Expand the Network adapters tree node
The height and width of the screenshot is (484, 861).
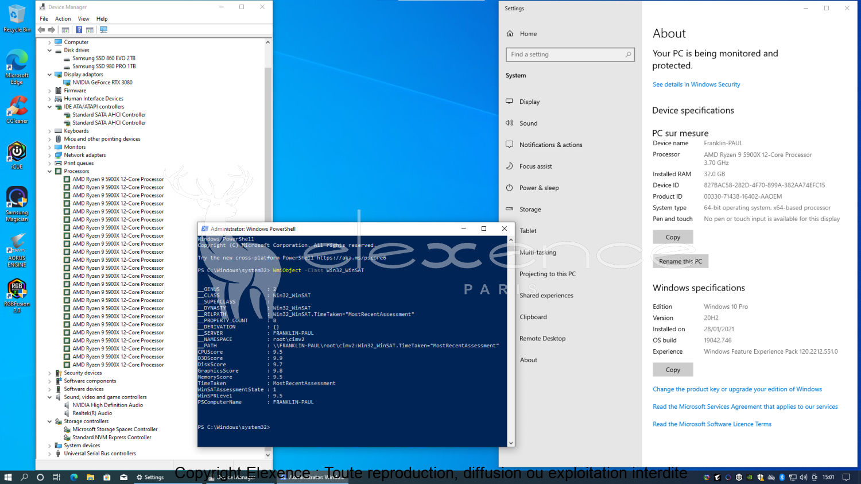49,155
